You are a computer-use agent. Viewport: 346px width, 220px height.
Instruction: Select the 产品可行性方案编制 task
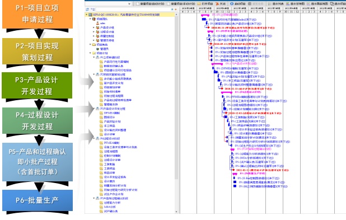coord(114,62)
